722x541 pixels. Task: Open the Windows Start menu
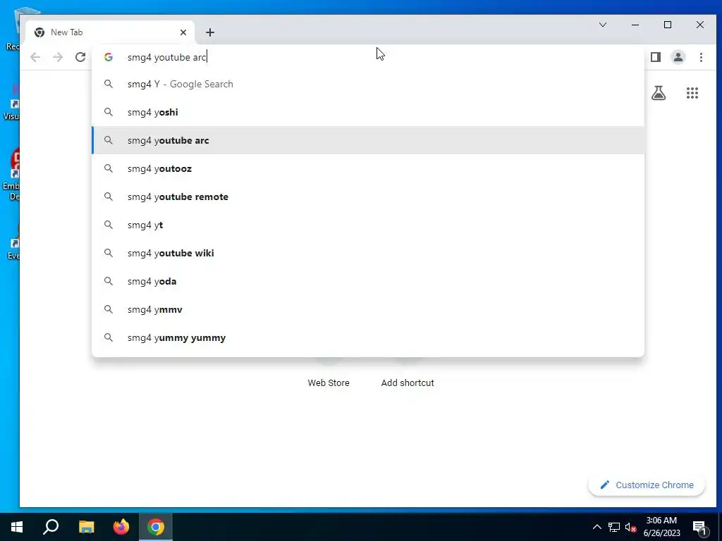pos(17,527)
